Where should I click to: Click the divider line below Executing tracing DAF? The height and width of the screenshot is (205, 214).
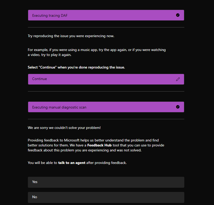click(x=106, y=27)
